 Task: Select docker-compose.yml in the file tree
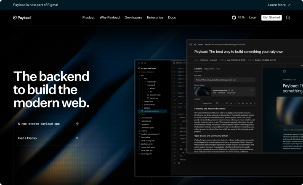coord(149,134)
